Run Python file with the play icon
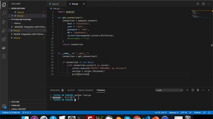213x119 pixels. 198,4
